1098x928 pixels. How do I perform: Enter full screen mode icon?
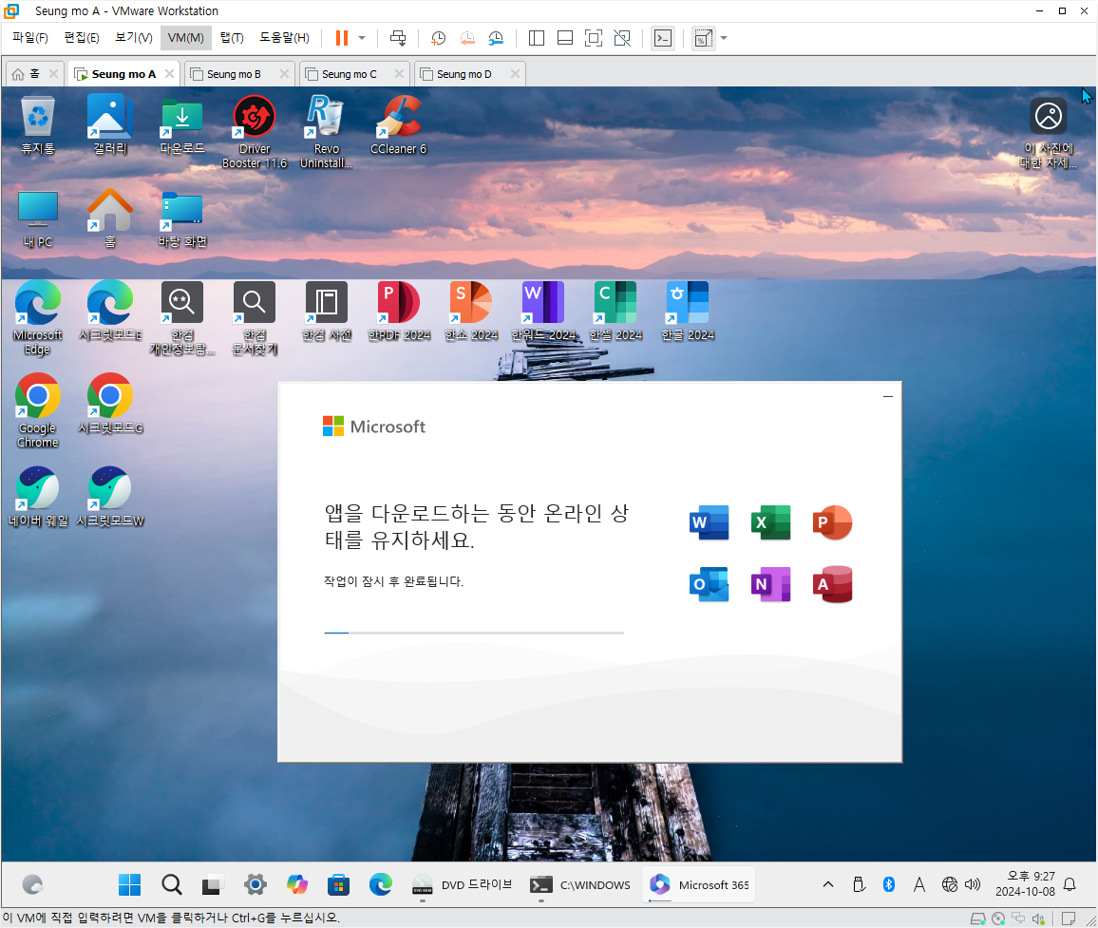[593, 38]
